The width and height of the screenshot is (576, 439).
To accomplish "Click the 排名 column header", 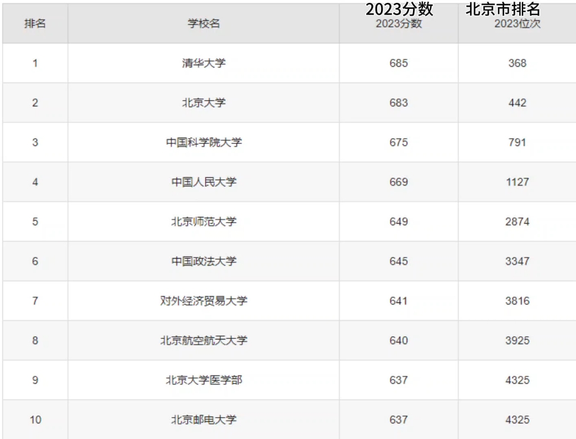I will point(35,24).
